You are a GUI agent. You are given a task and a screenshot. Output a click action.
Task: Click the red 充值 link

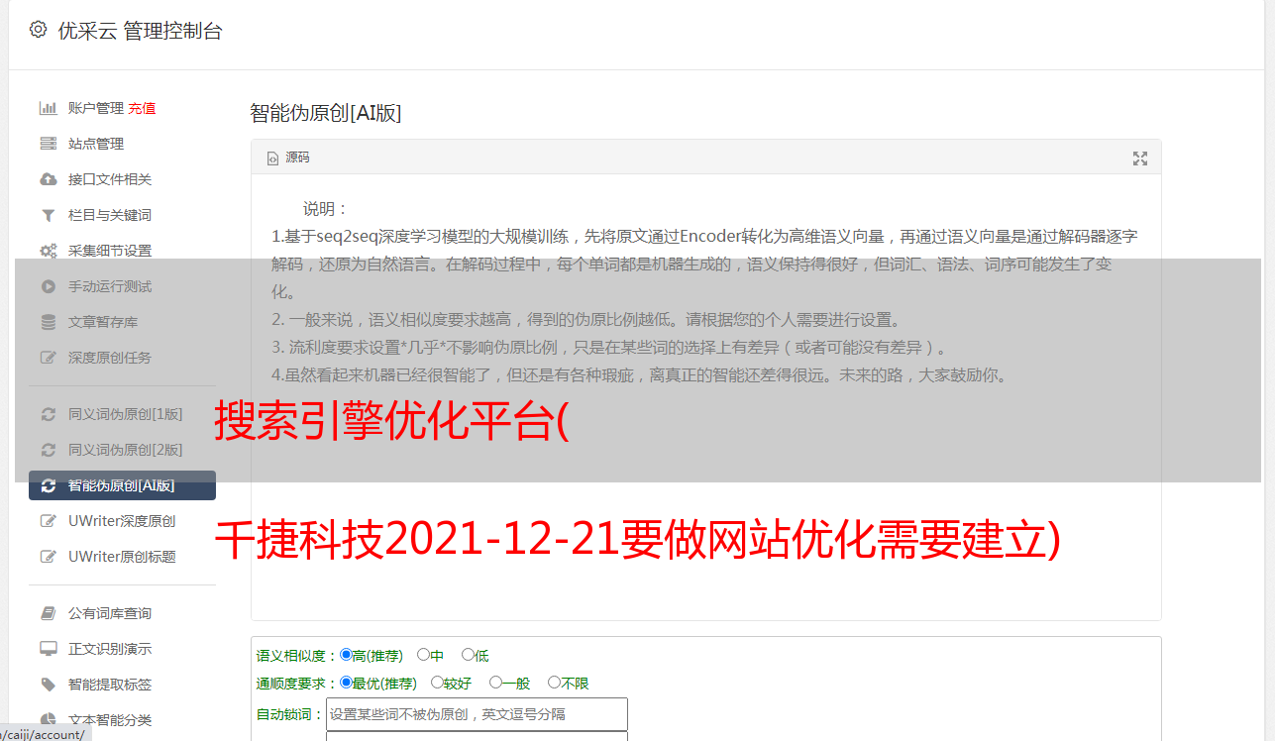tap(142, 108)
